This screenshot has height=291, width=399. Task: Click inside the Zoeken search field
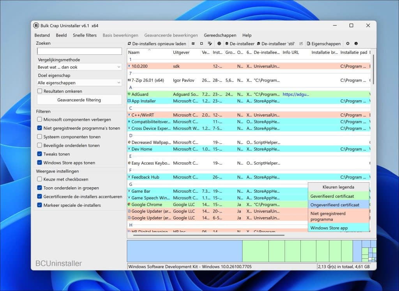pos(79,51)
